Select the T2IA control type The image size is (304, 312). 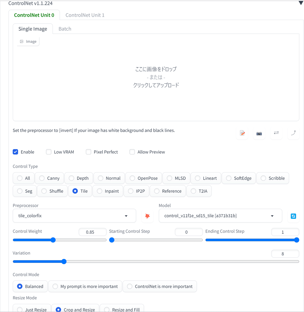tap(199, 191)
